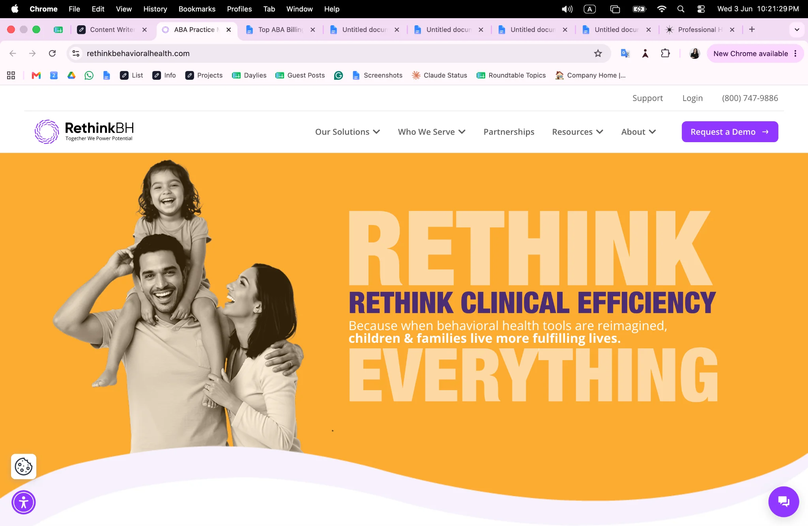
Task: Open the History menu
Action: (155, 9)
